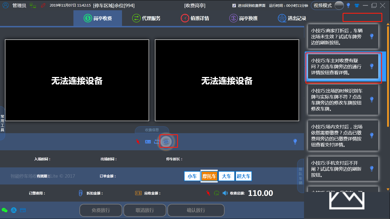The image size is (390, 219).
Task: Click the tips panel scrollbar up arrow
Action: (x=388, y=24)
